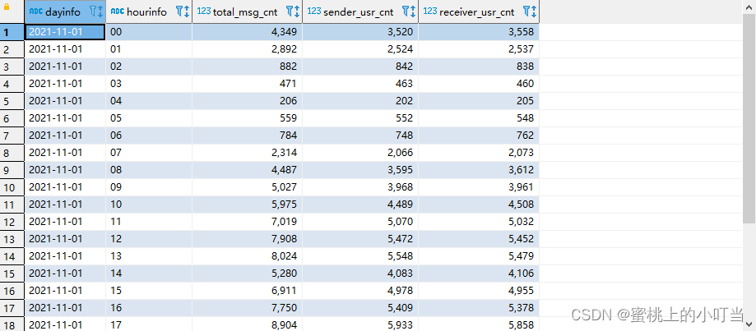Open the filter funnel on dayinfo column
The width and height of the screenshot is (756, 331).
click(94, 11)
